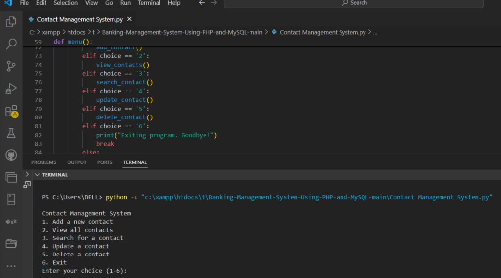Click the title bar Search box
This screenshot has width=501, height=278.
tap(354, 3)
